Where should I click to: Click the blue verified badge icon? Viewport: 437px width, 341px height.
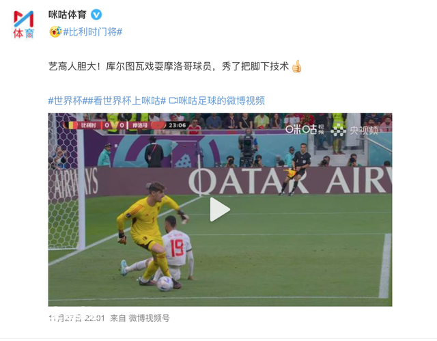[x=96, y=14]
